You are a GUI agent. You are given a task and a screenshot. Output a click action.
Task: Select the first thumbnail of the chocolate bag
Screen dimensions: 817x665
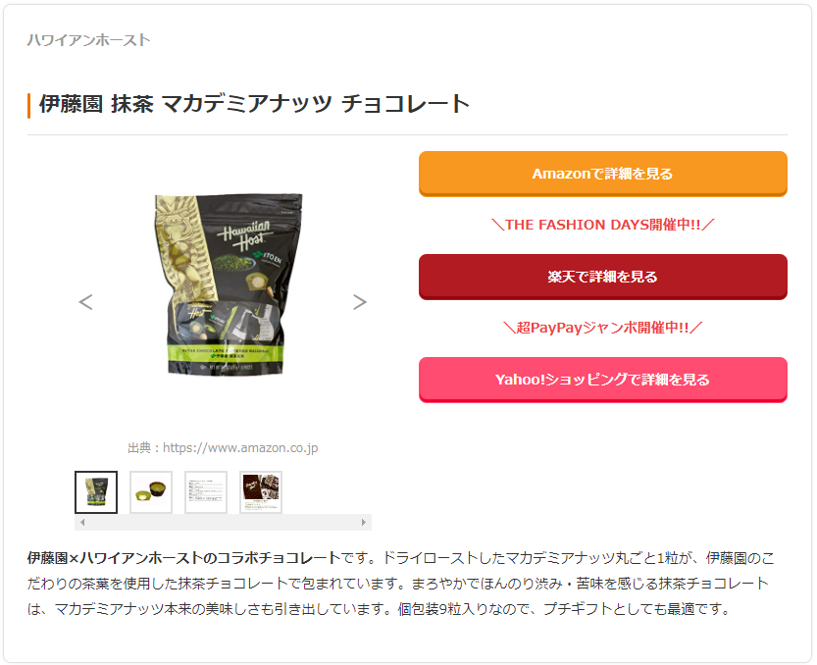[x=96, y=492]
